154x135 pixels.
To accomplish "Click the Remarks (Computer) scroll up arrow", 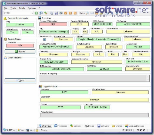I will coord(148,77).
